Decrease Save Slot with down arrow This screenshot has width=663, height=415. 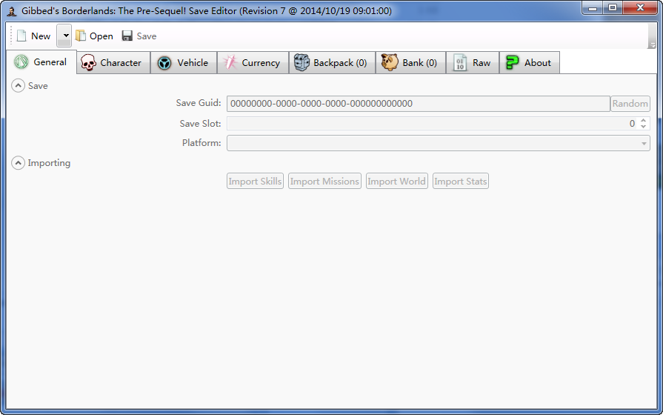click(x=643, y=127)
